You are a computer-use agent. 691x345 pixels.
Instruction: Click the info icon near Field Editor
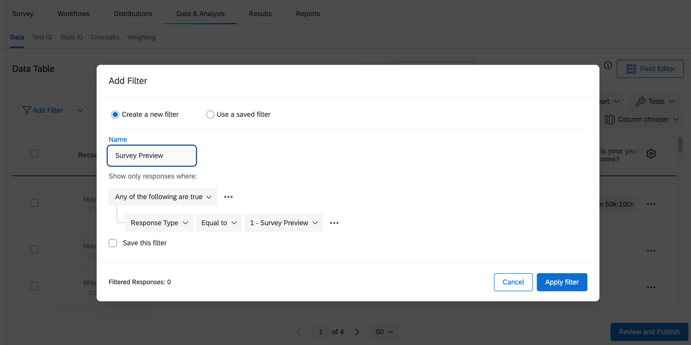(608, 65)
